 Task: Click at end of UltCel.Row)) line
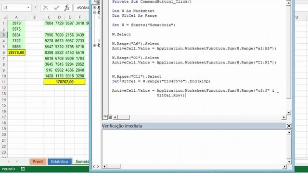coord(185,95)
